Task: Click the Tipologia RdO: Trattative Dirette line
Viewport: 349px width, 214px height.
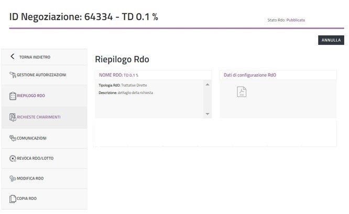Action: 124,85
